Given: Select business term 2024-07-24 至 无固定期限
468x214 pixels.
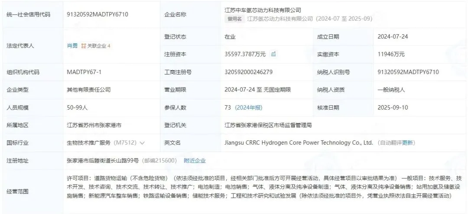Looking at the screenshot, I should click(x=257, y=90).
